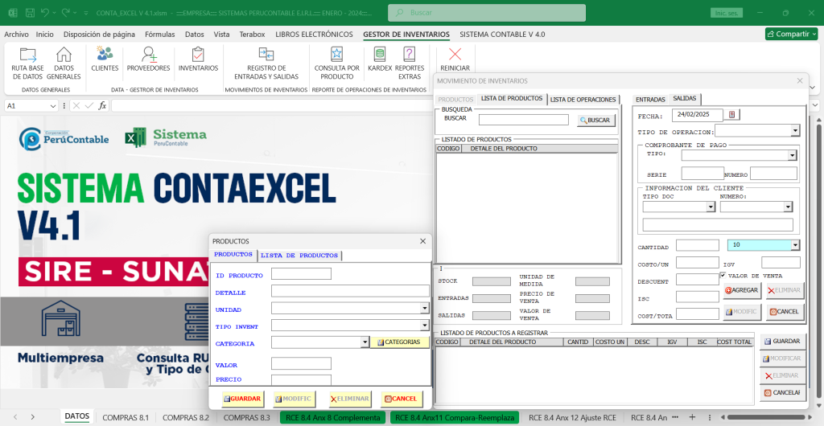Expand cliente Tipo Doc dropdown
Viewport: 824px width, 426px height.
click(x=711, y=207)
